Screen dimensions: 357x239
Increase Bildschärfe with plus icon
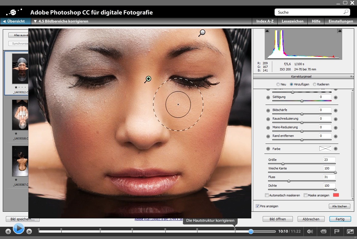[336, 110]
